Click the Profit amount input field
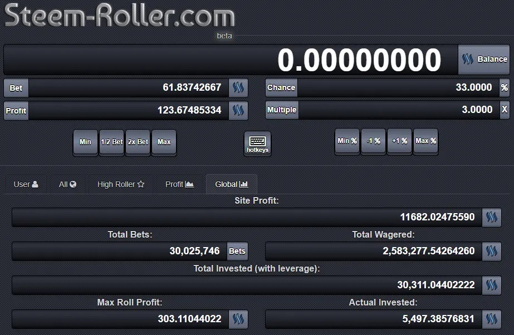Screen dimensions: 514x335 click(129, 110)
